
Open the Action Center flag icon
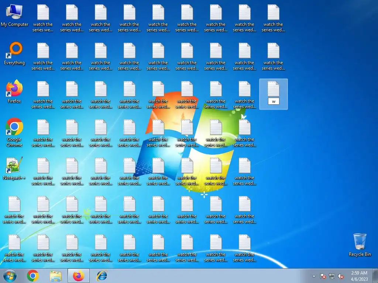tap(323, 276)
